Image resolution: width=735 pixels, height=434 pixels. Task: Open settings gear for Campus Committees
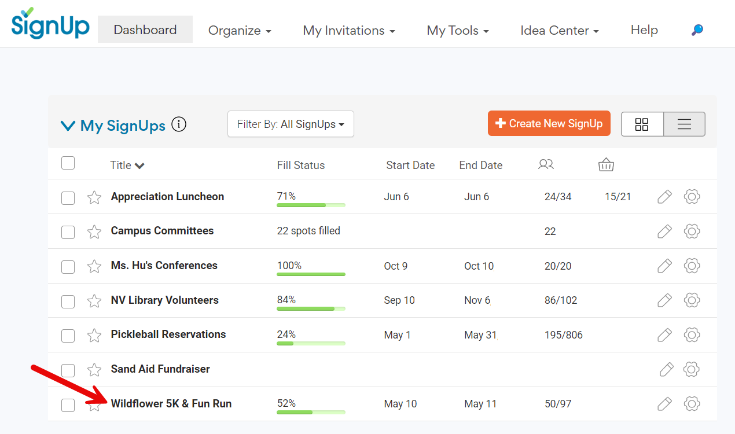click(692, 231)
